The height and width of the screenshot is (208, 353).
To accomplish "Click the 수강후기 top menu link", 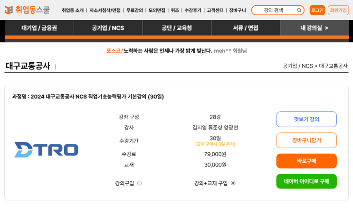I will (x=193, y=10).
